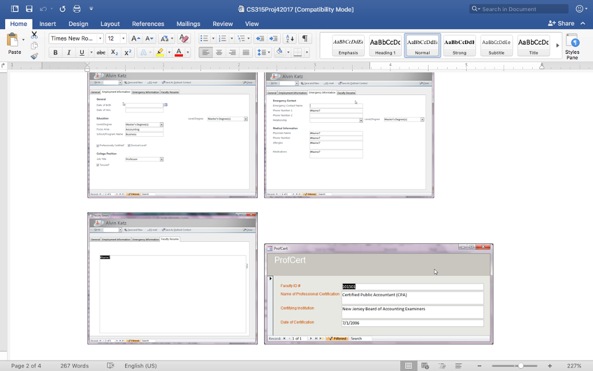Switch to Outline view icon
The height and width of the screenshot is (371, 593).
tap(442, 366)
